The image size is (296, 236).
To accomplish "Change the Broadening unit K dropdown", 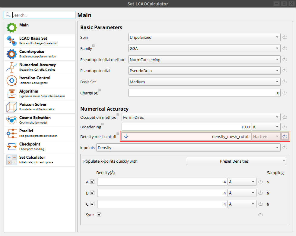I will (x=266, y=127).
